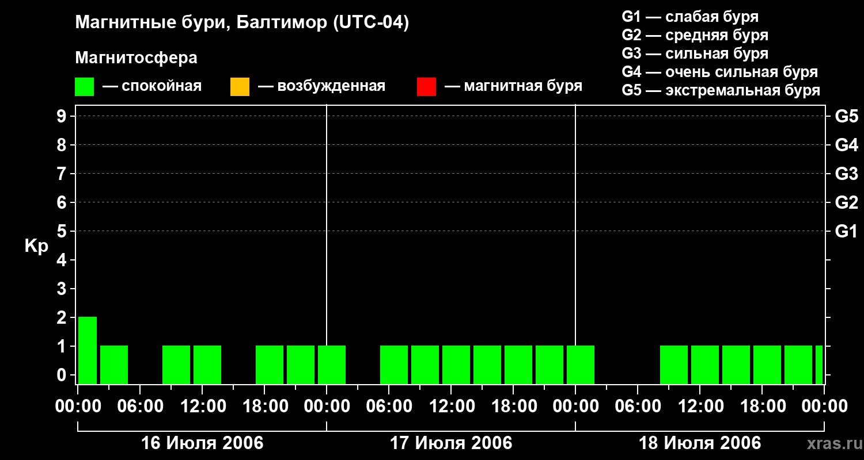Click the orange 'возбужденная' legend swatch
Viewport: 864px width, 460px height.
pyautogui.click(x=240, y=87)
